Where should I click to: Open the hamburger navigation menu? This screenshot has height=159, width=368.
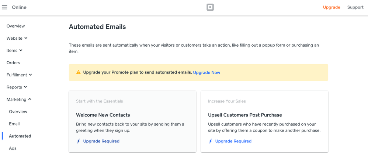(x=4, y=7)
